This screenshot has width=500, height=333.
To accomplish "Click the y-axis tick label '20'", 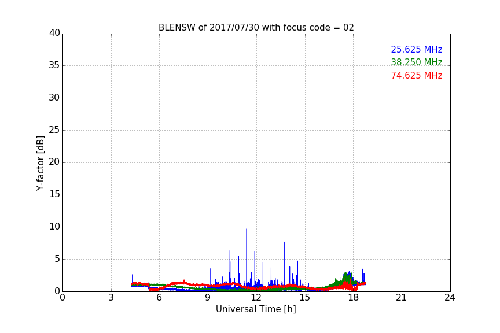I will coord(54,162).
